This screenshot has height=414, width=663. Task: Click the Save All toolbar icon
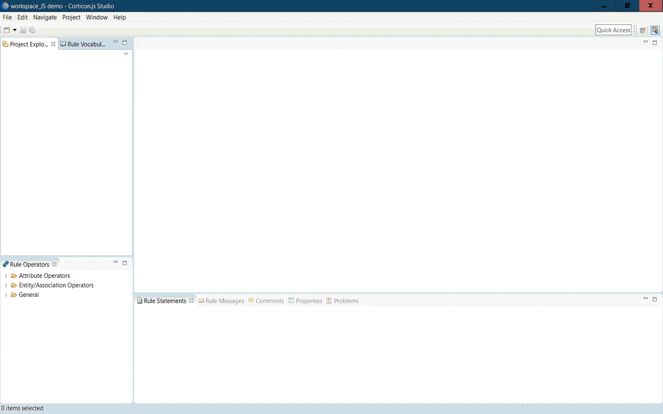[32, 30]
